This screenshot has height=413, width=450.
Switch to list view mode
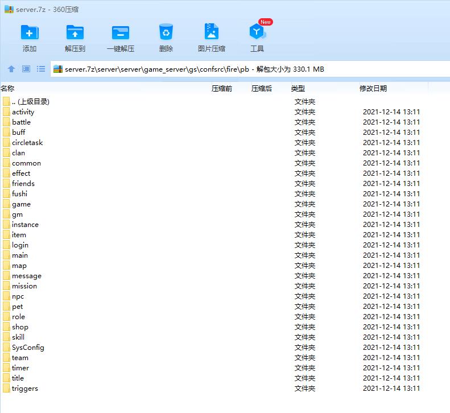[41, 69]
